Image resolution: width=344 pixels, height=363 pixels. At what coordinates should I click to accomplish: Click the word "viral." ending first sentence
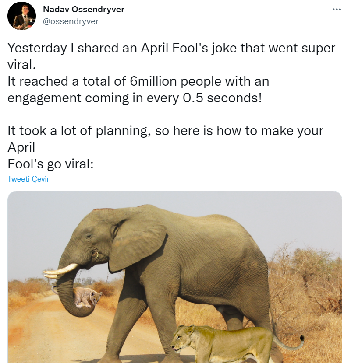[21, 65]
